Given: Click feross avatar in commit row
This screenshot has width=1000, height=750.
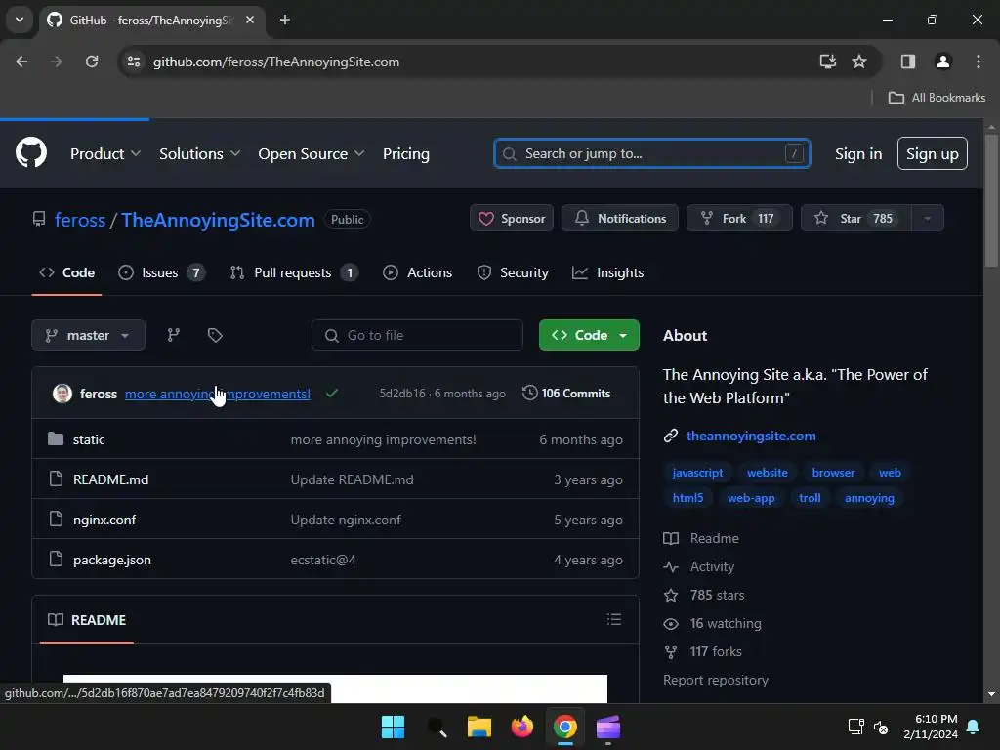Looking at the screenshot, I should pos(62,394).
